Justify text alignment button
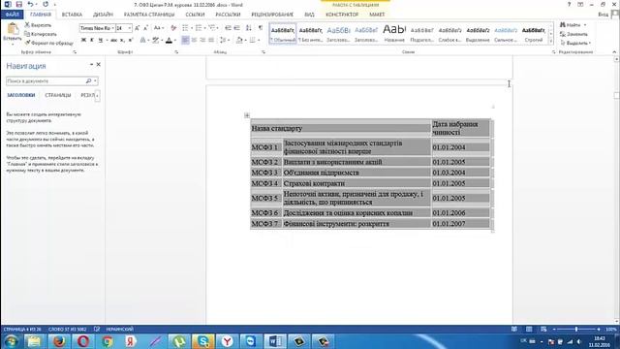Image resolution: width=620 pixels, height=349 pixels. point(211,40)
